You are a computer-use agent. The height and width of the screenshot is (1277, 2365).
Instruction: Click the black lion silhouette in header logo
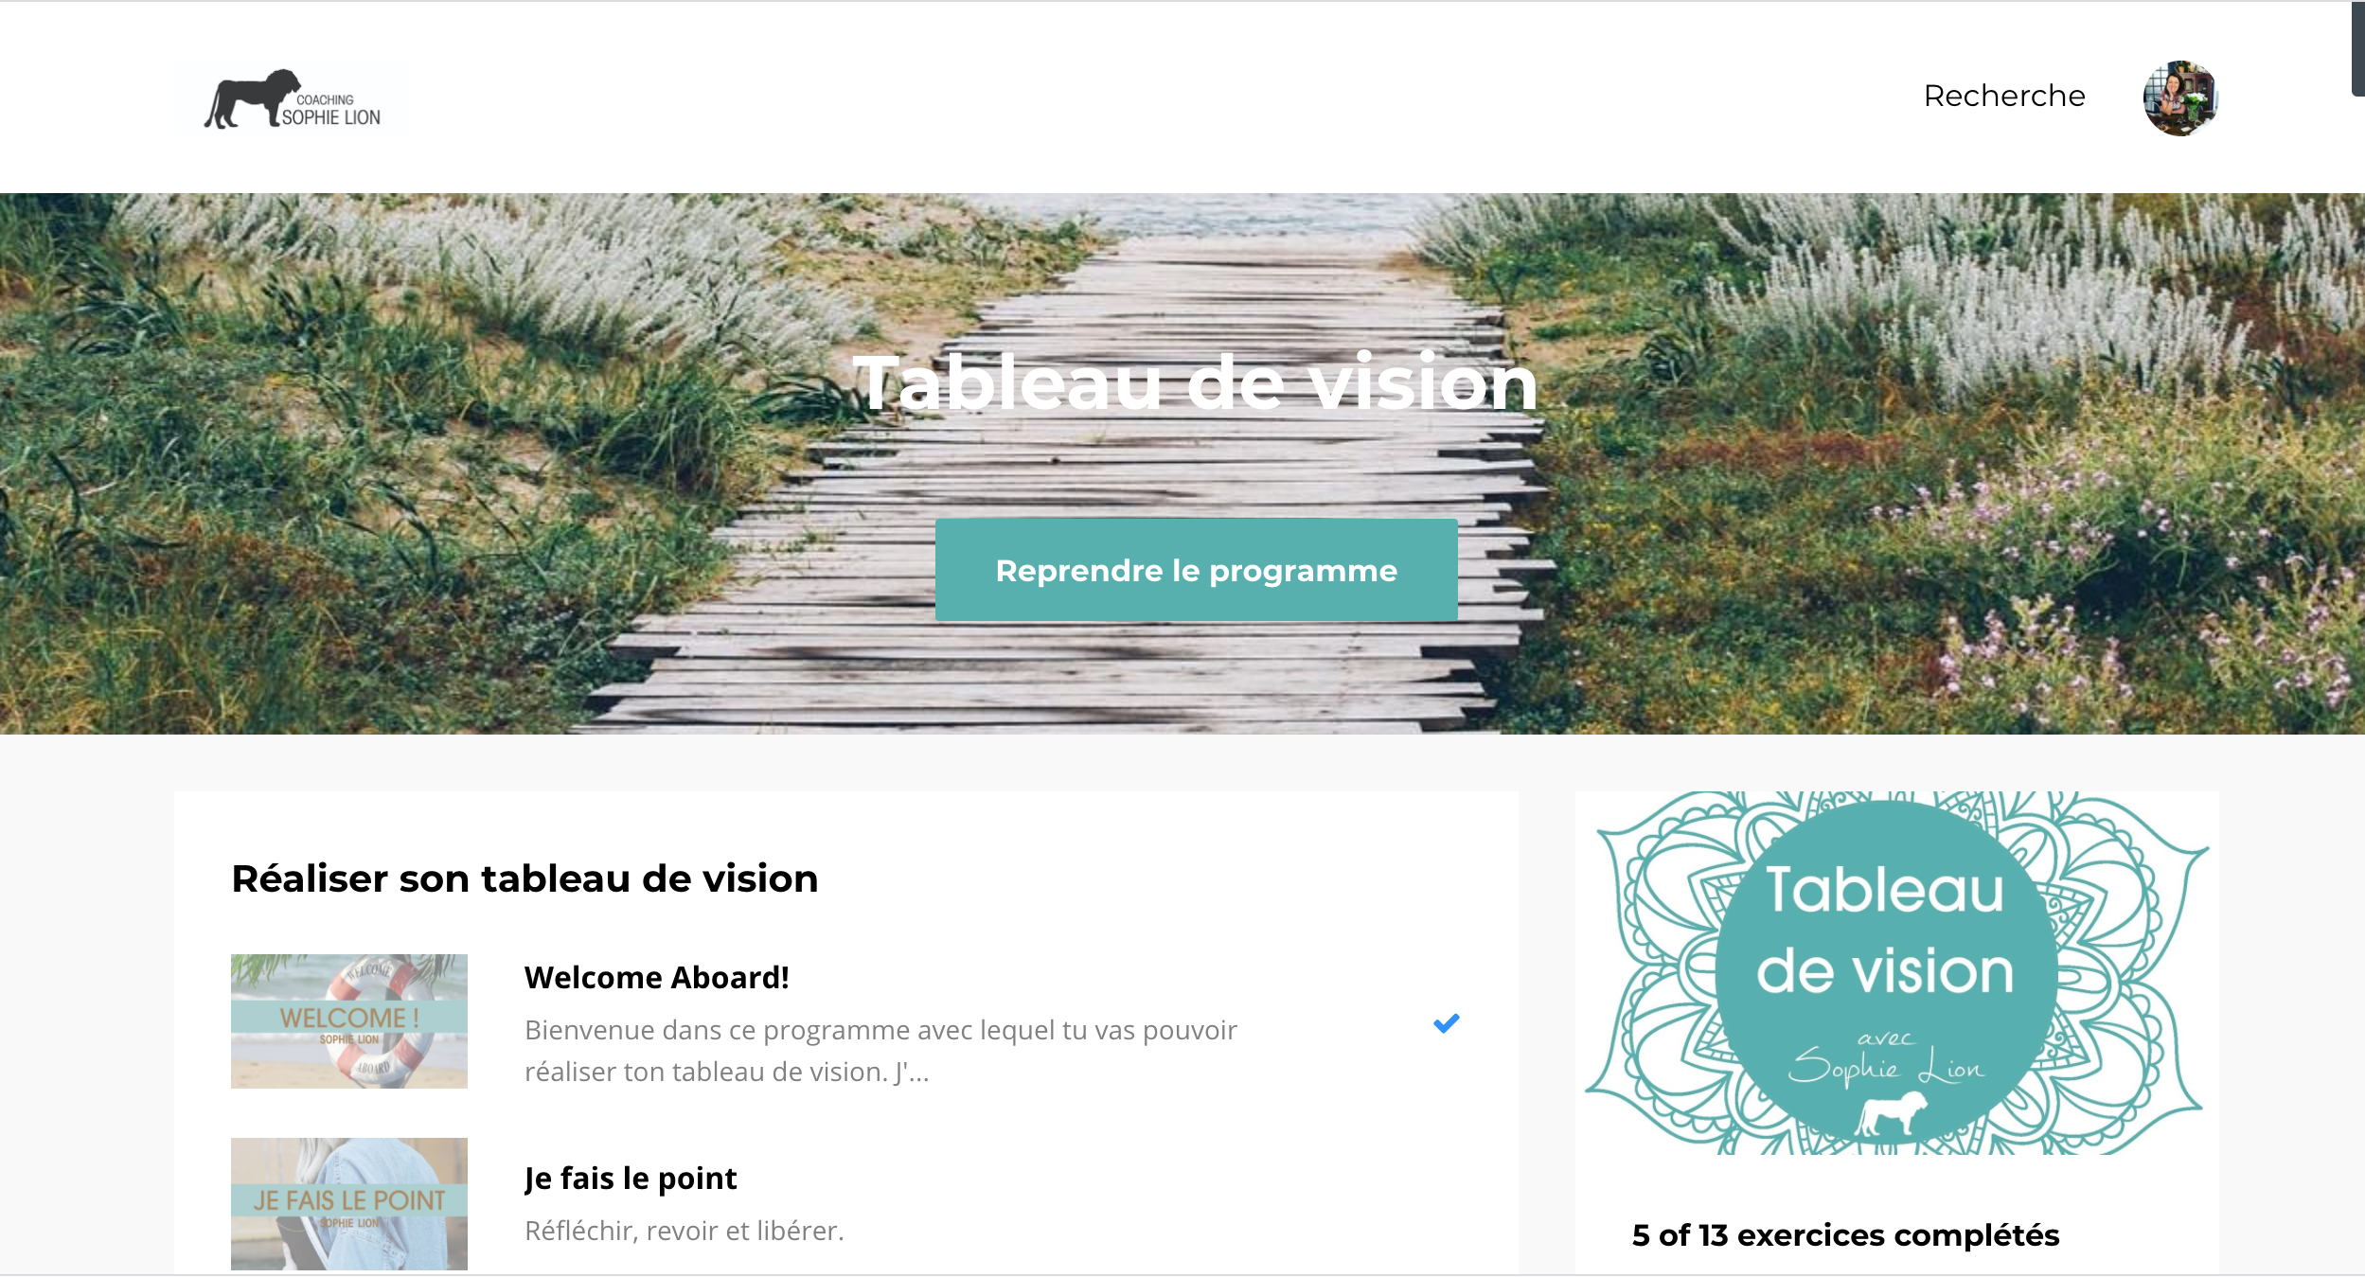248,98
